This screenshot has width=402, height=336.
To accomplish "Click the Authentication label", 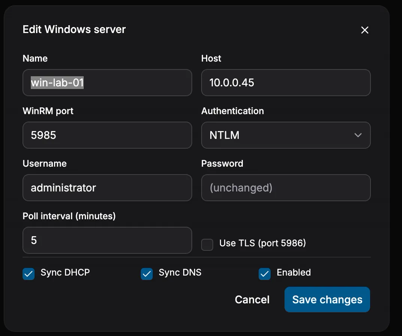I will [233, 111].
